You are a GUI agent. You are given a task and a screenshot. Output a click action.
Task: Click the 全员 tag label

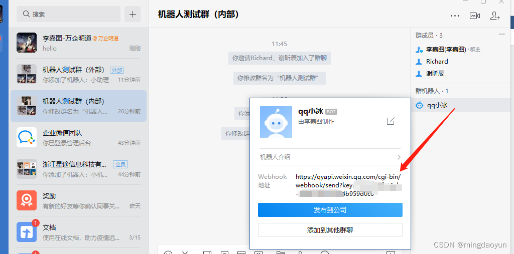coord(120,164)
